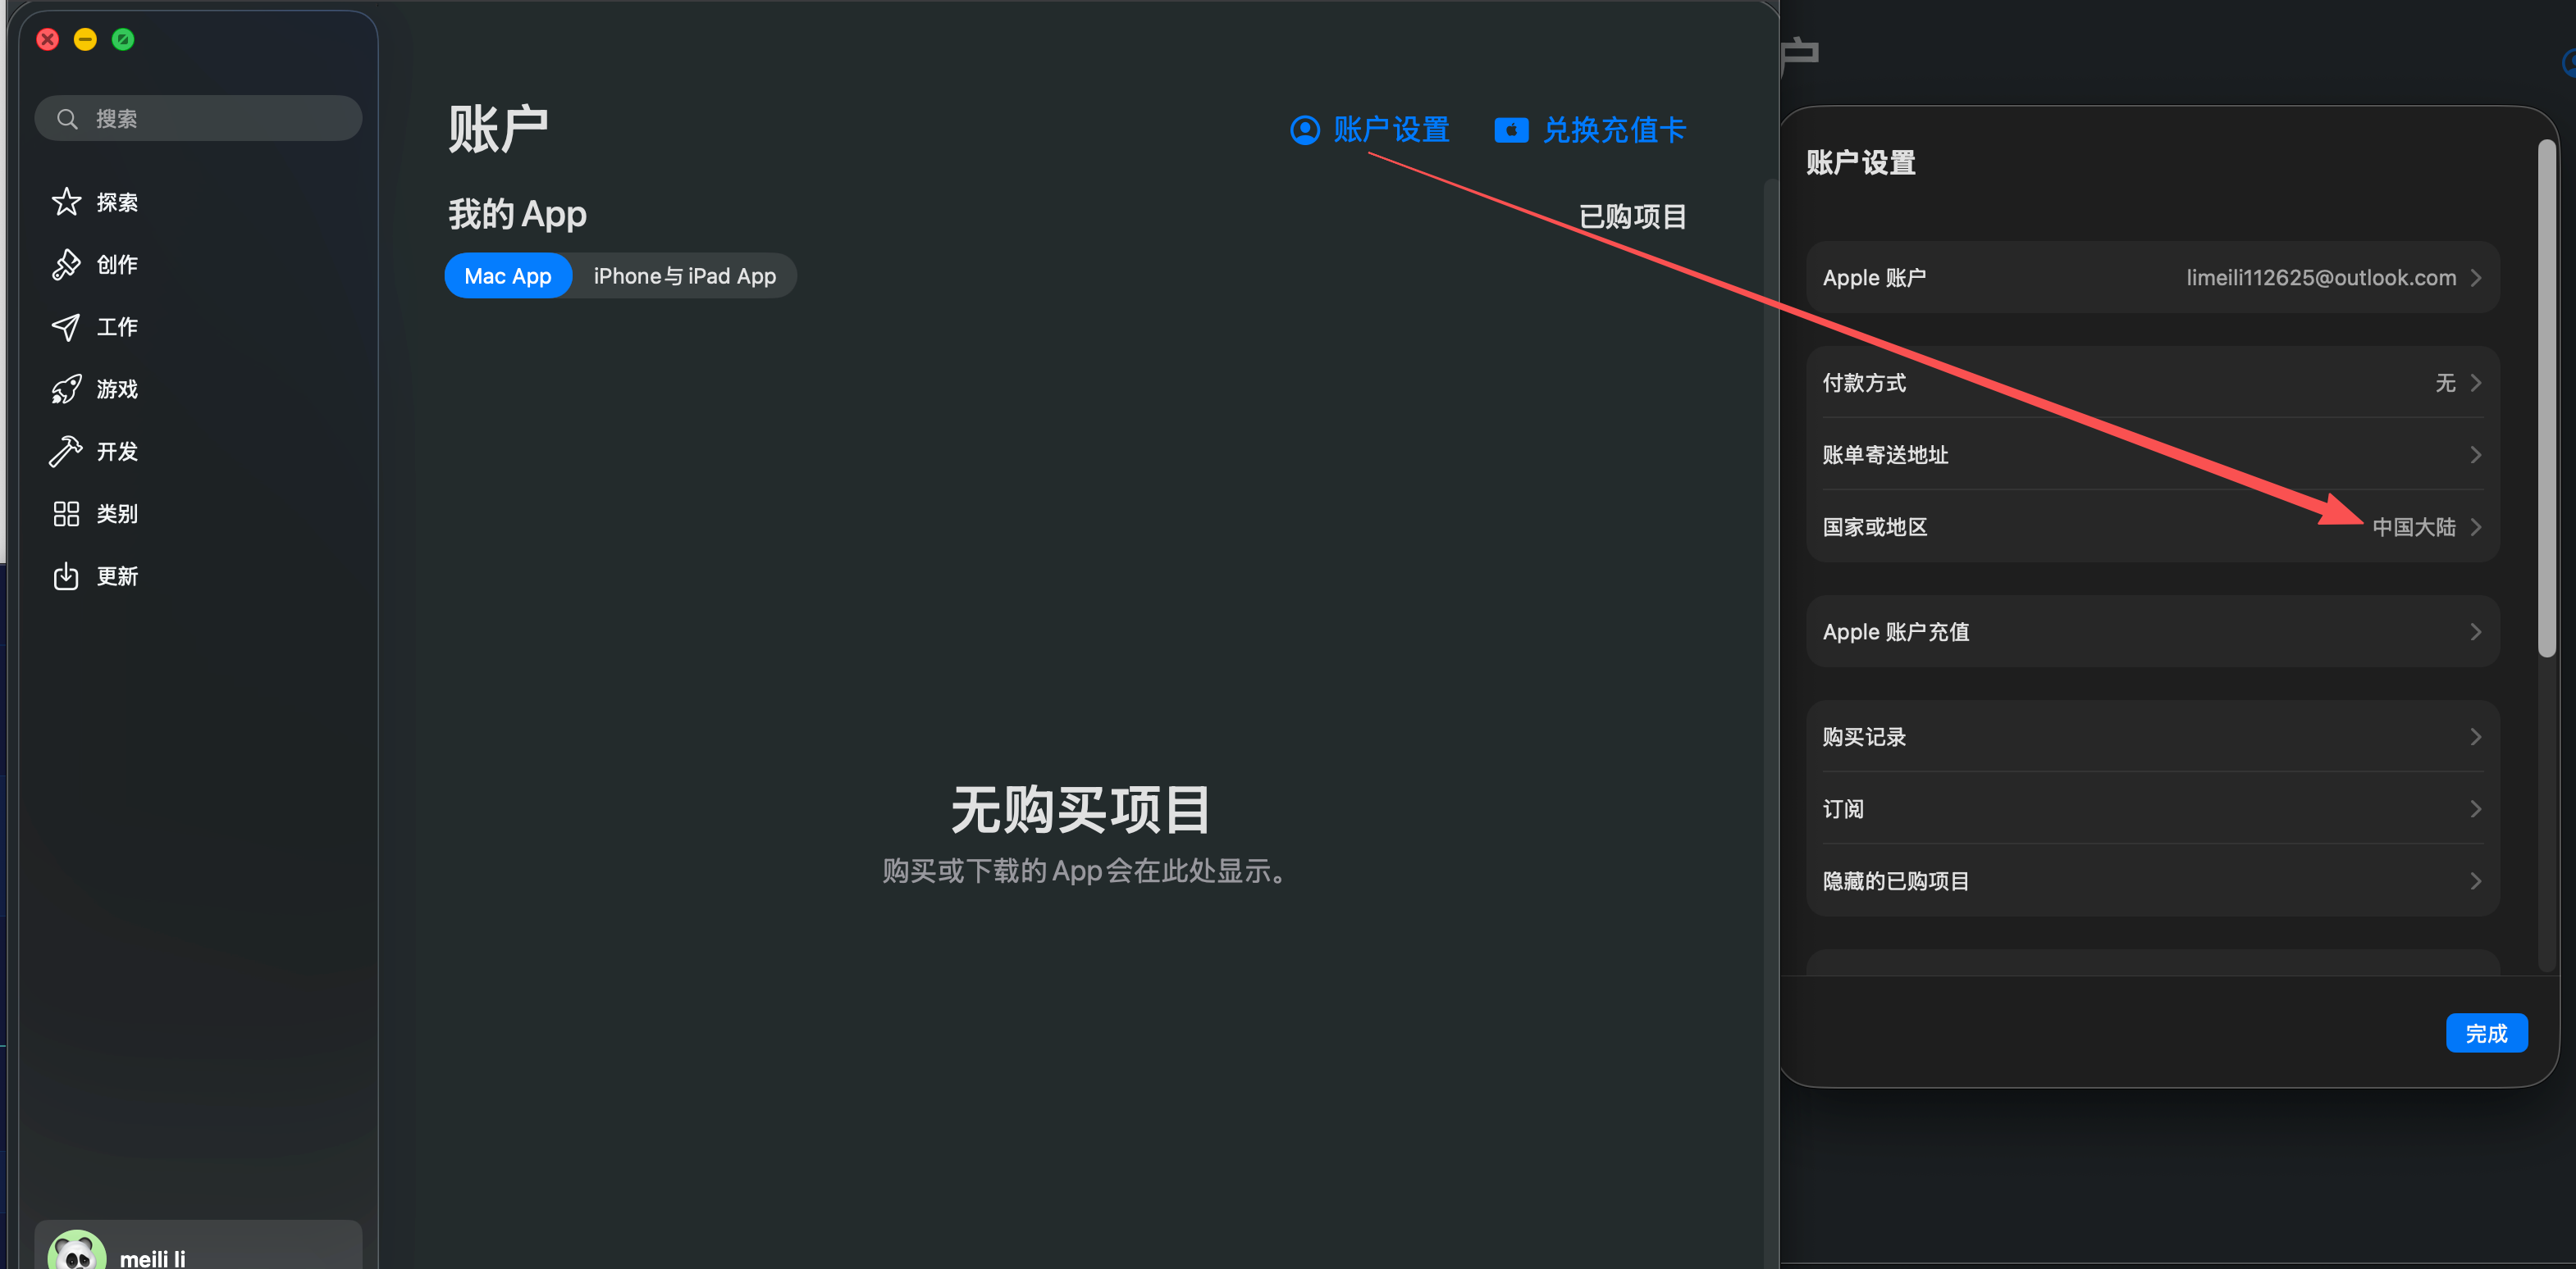This screenshot has width=2576, height=1269.
Task: Expand the 订阅 row chevron
Action: coord(2476,808)
